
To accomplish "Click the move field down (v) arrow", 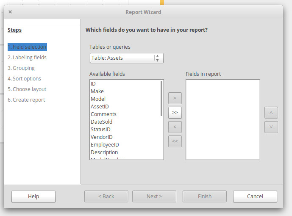I will pyautogui.click(x=271, y=127).
